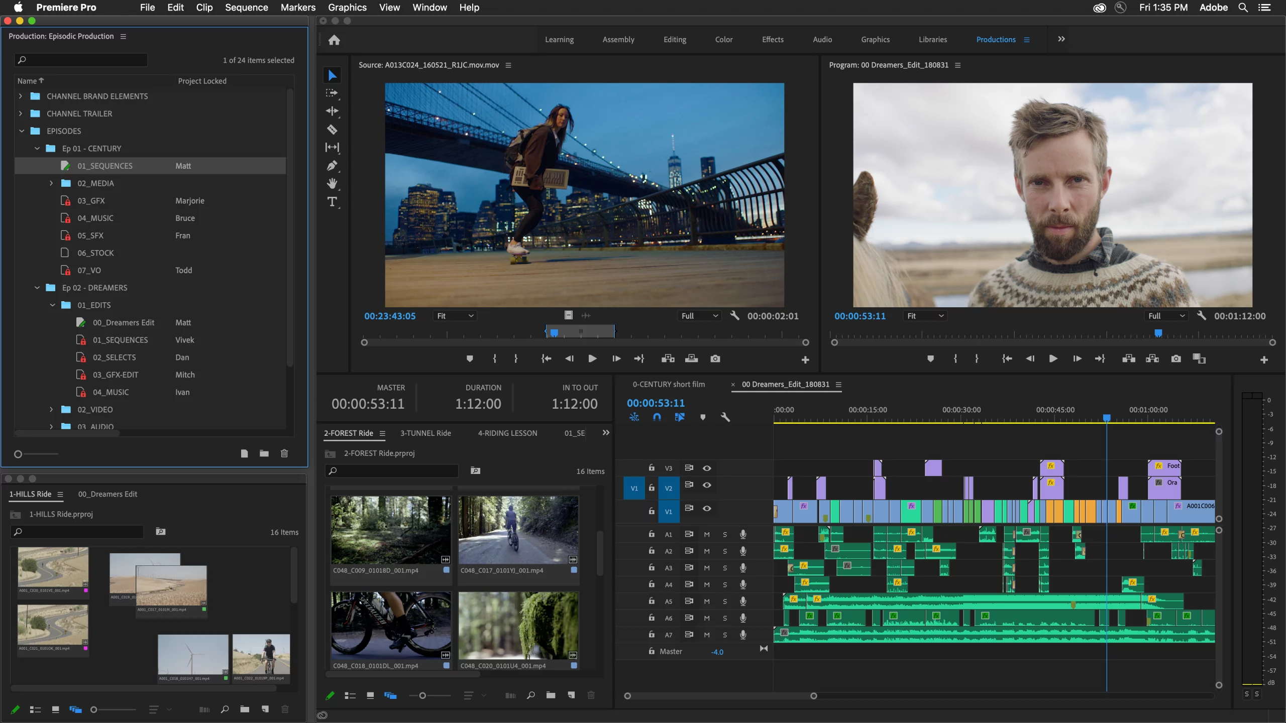This screenshot has height=723, width=1286.
Task: Click the Slip tool icon
Action: click(334, 148)
